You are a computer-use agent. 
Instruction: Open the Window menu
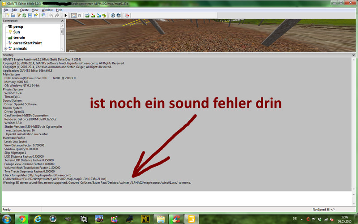(47, 9)
